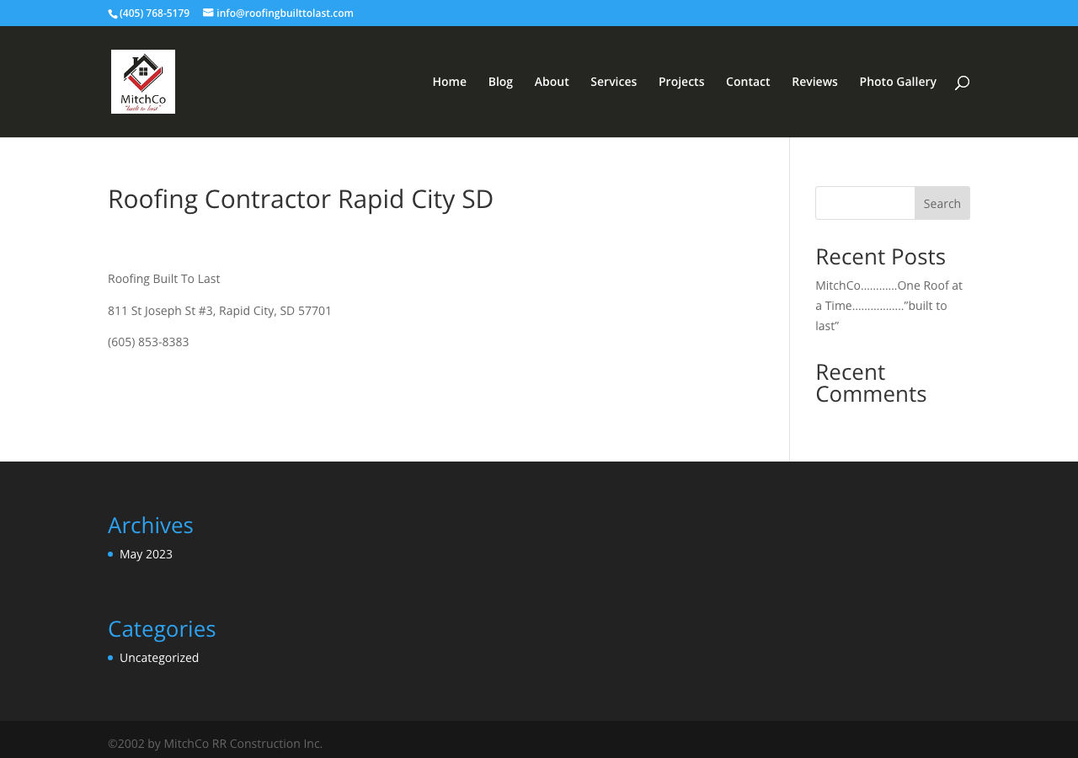Open the Uncategorized category link
The width and height of the screenshot is (1078, 758).
click(x=159, y=658)
